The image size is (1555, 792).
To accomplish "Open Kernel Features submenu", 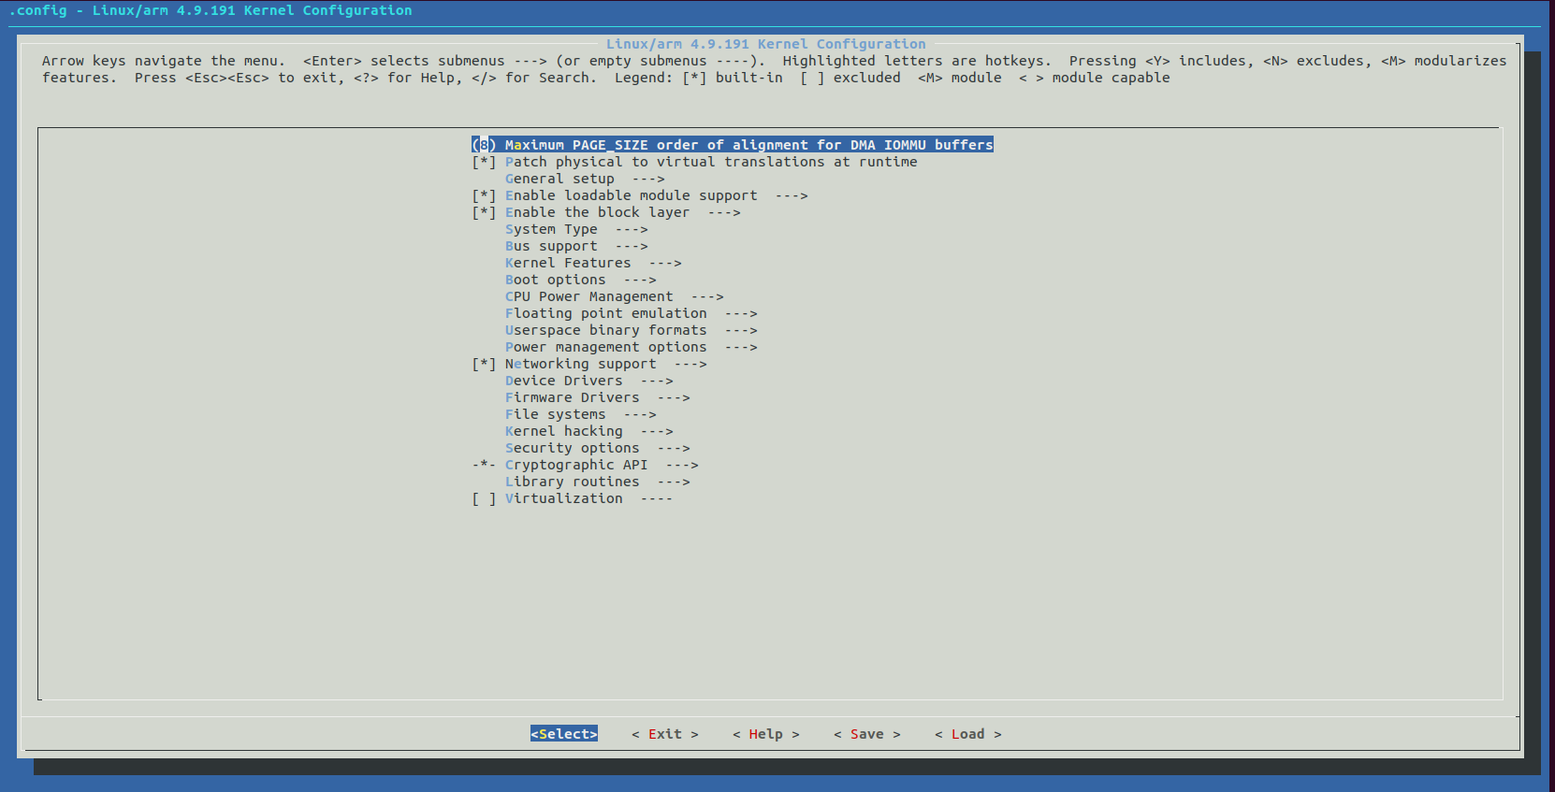I will (x=568, y=263).
